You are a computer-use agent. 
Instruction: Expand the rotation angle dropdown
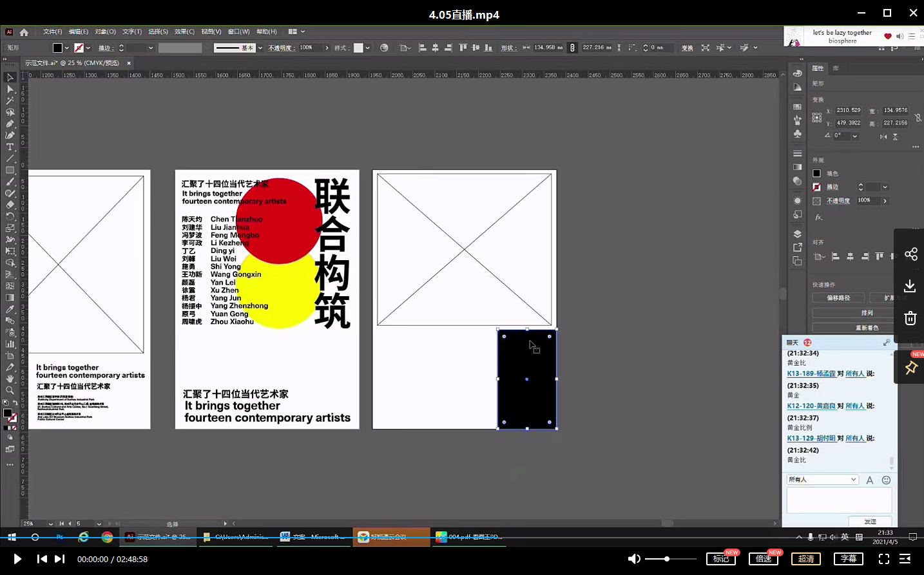(854, 136)
